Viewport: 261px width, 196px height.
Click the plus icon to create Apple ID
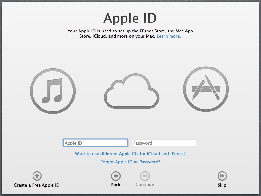pos(37,176)
